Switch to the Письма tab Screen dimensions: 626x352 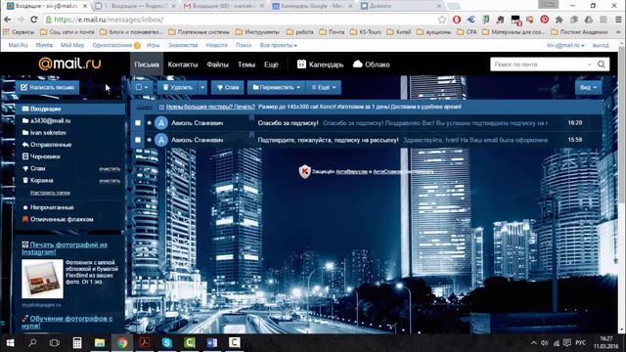147,65
